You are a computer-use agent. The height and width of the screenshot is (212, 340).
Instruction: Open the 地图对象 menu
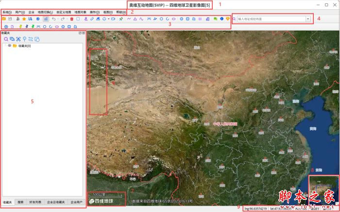(x=81, y=12)
